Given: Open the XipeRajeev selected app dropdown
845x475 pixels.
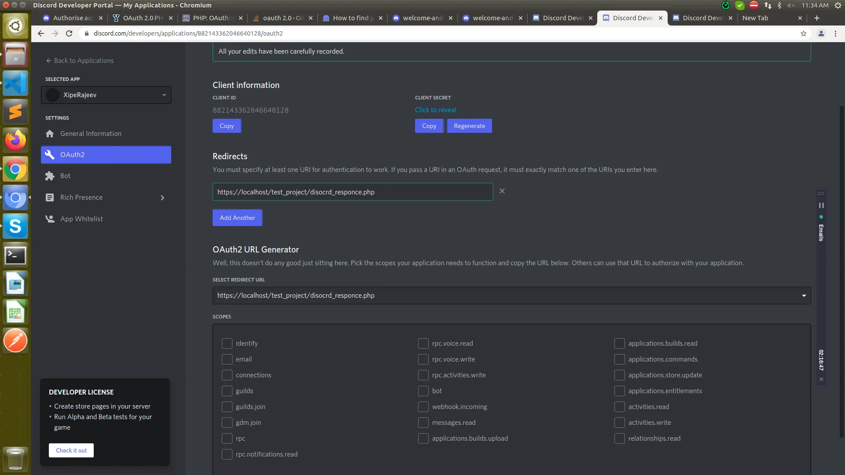Looking at the screenshot, I should click(x=106, y=95).
